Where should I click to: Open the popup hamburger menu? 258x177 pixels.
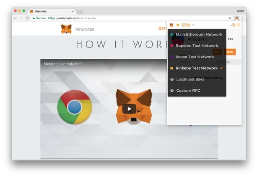point(238,25)
